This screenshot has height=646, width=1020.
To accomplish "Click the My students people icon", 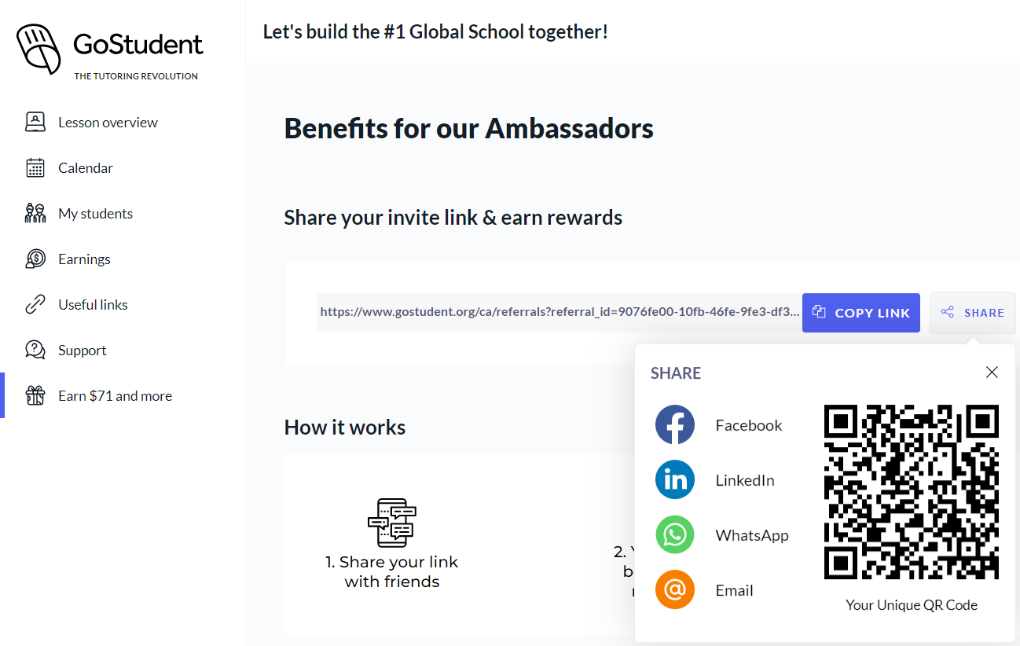I will [35, 214].
